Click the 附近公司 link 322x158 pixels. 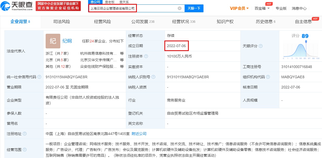(139, 134)
